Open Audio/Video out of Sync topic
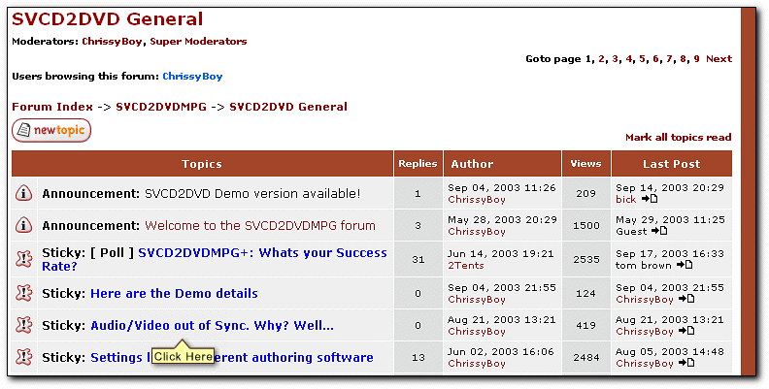The width and height of the screenshot is (769, 389). [x=212, y=325]
